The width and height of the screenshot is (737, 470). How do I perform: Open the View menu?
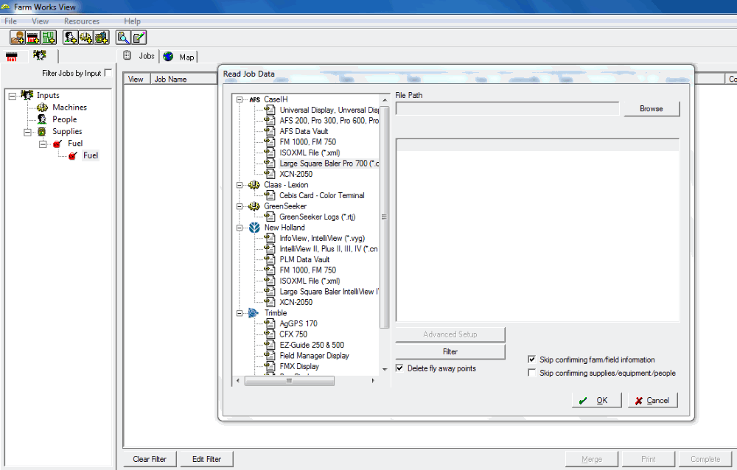(x=40, y=21)
